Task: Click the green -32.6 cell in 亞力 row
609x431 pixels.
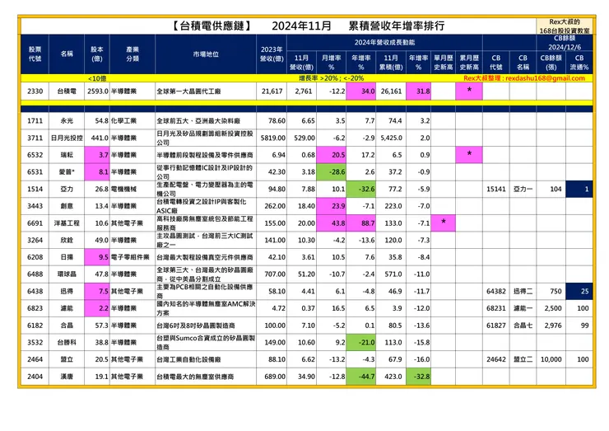Action: (360, 189)
